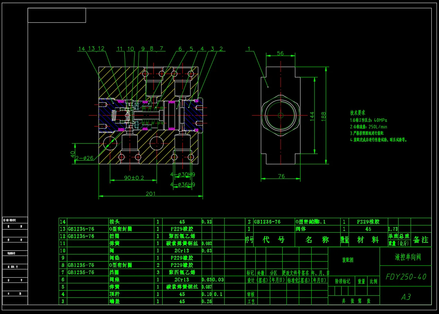Click 聚四氟乙烯 material in row 7
439x314 pixels.
pyautogui.click(x=182, y=272)
